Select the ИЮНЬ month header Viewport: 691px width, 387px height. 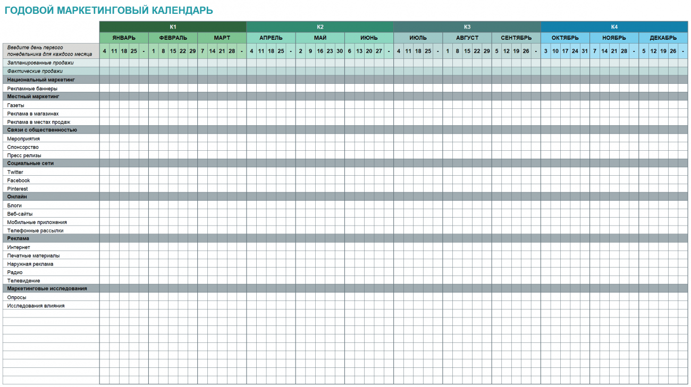pos(369,38)
